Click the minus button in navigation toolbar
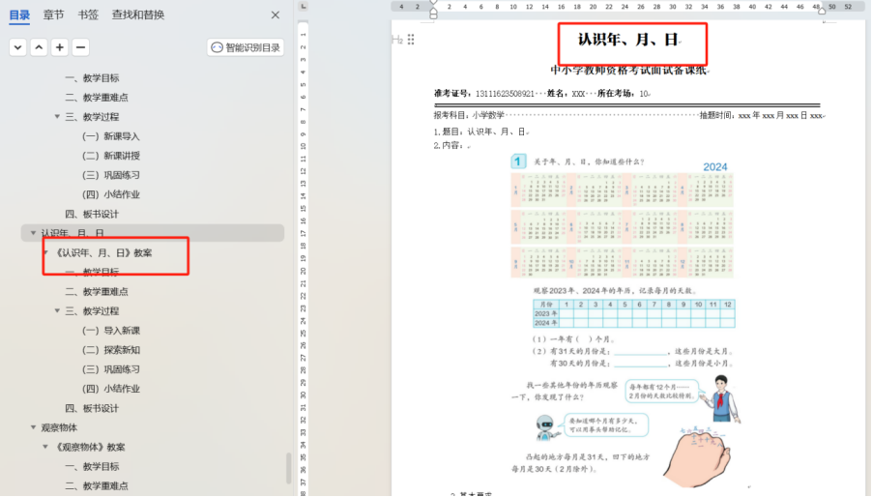Screen dimensions: 872x497 click(81, 47)
